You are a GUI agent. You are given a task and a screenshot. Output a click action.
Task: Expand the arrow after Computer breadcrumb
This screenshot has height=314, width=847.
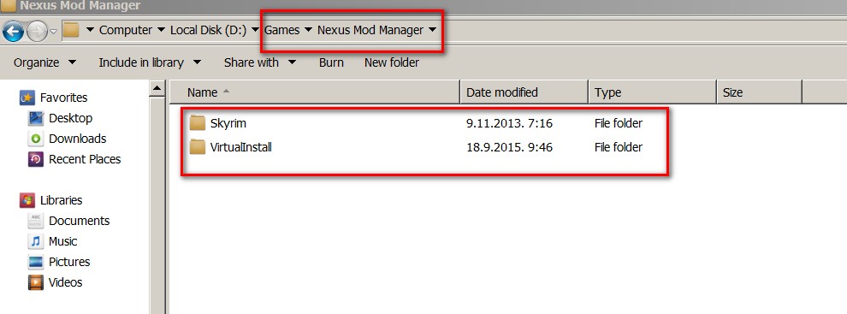tap(161, 30)
